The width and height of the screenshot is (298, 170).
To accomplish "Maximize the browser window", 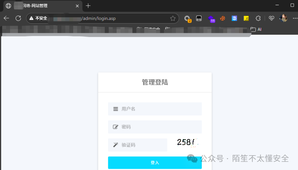I will (x=292, y=5).
